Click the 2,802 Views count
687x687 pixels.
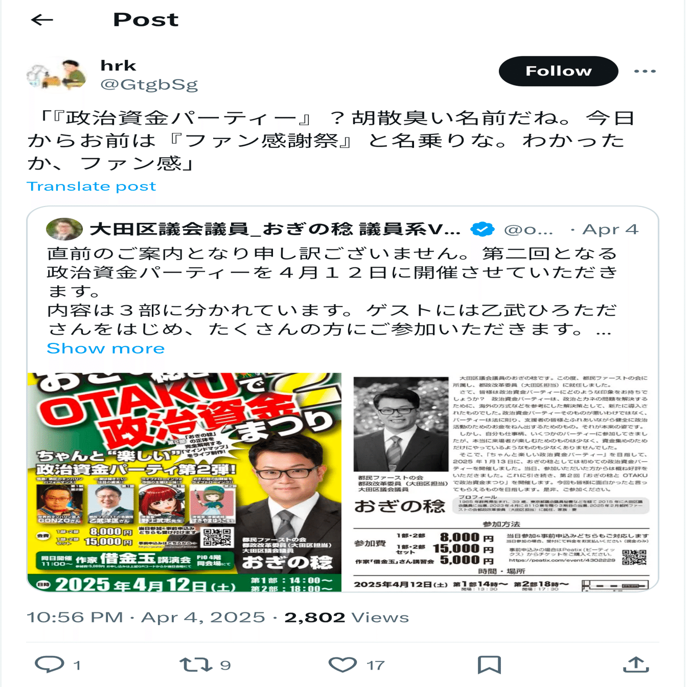pos(347,617)
